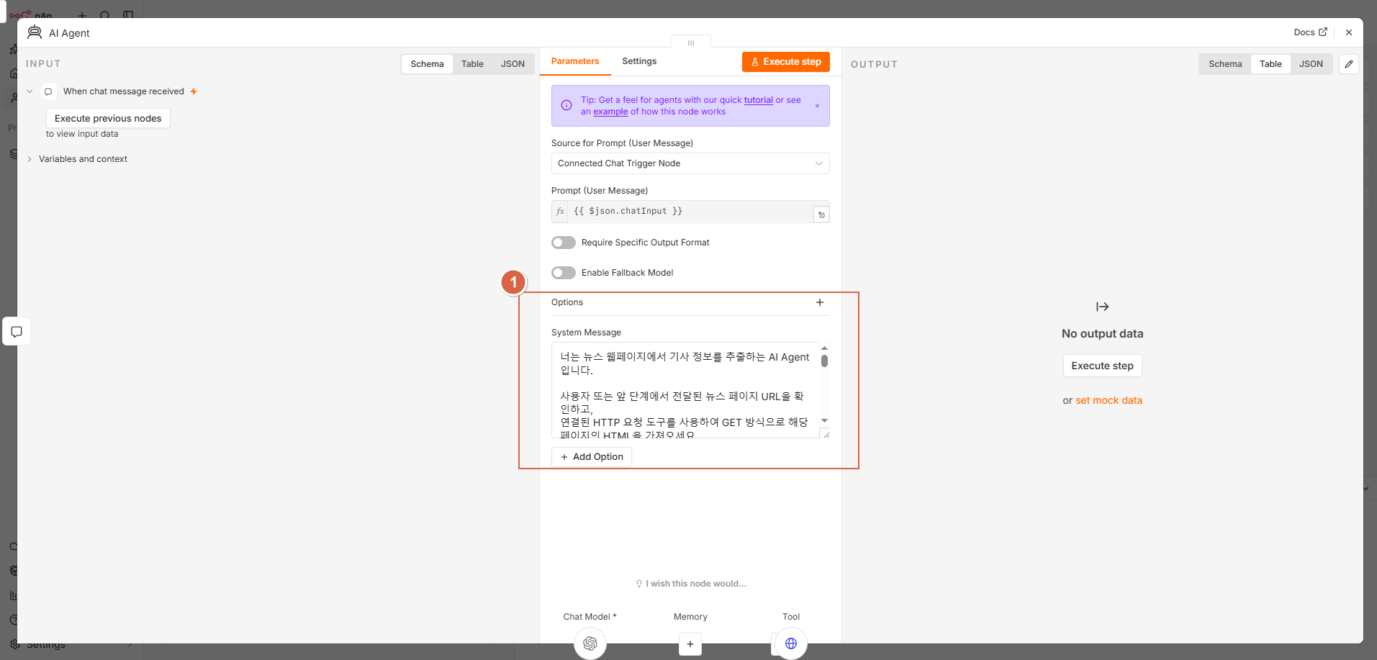The height and width of the screenshot is (660, 1377).
Task: Enable the Fallback Model switch
Action: tap(564, 273)
